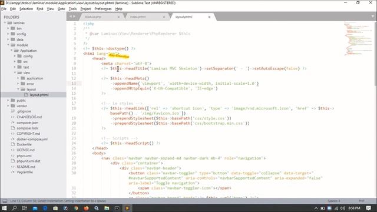Collapse the layout folder

18,89
